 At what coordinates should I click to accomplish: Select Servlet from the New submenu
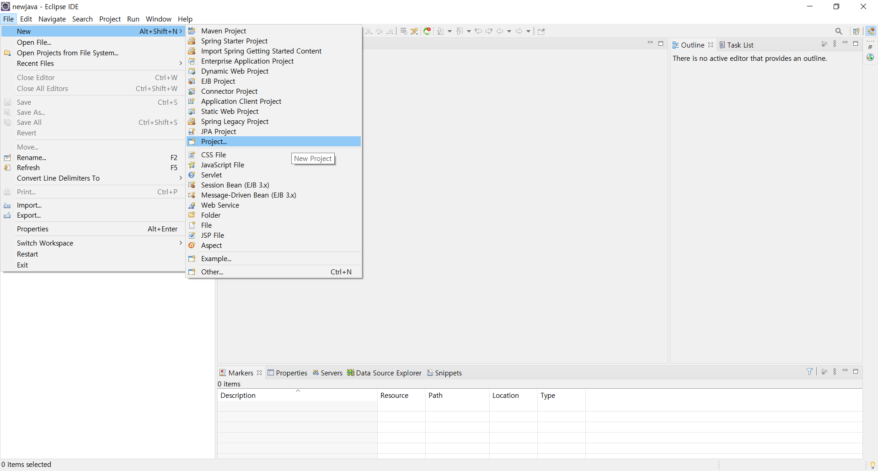(x=274, y=175)
